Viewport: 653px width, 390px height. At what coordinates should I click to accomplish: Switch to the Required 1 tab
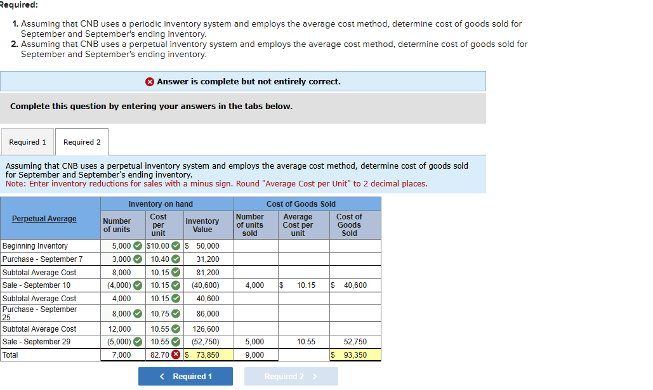(27, 141)
